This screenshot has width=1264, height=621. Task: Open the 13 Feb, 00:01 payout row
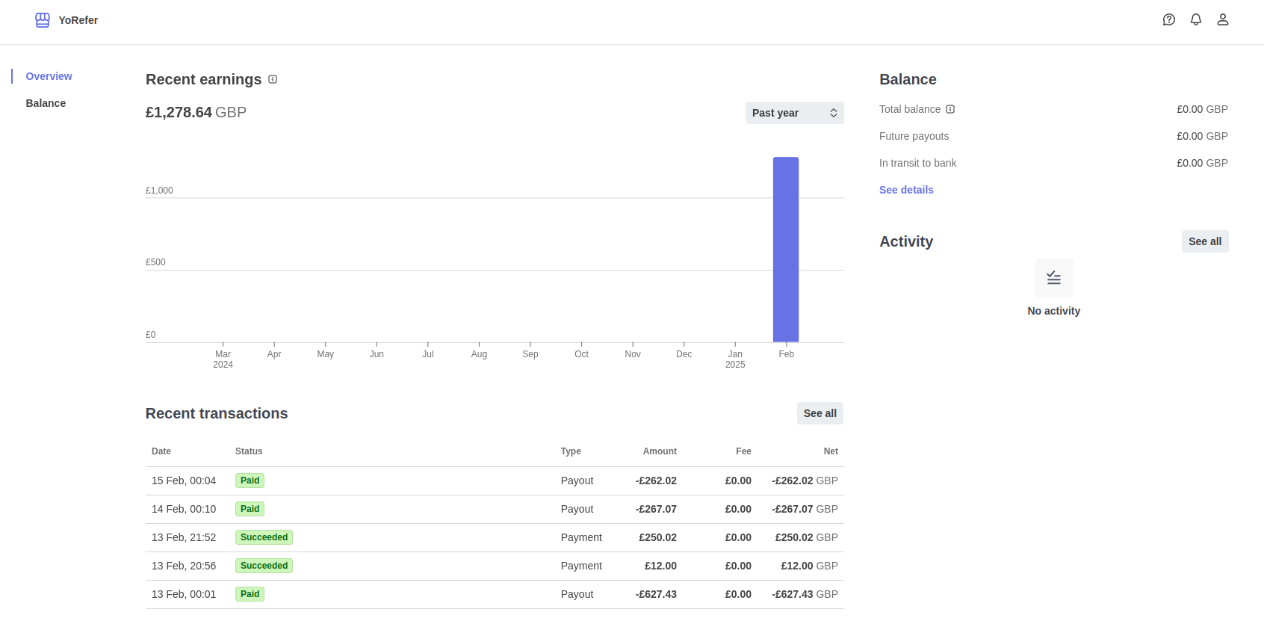pyautogui.click(x=495, y=594)
